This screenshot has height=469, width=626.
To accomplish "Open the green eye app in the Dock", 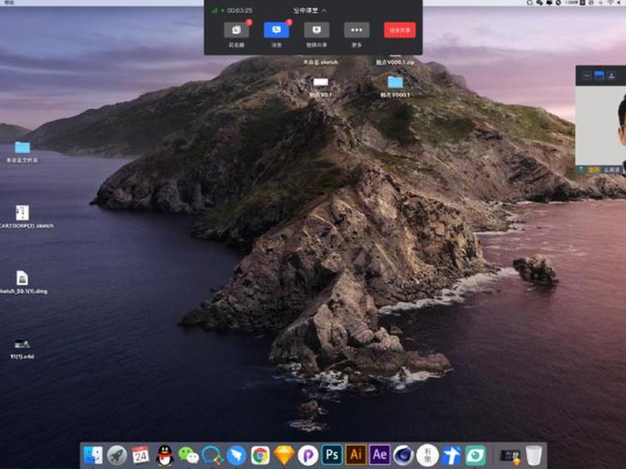I will point(476,456).
